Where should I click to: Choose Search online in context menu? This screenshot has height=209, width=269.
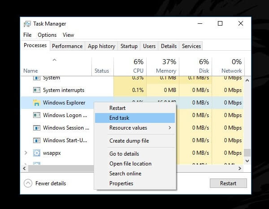[135, 173]
